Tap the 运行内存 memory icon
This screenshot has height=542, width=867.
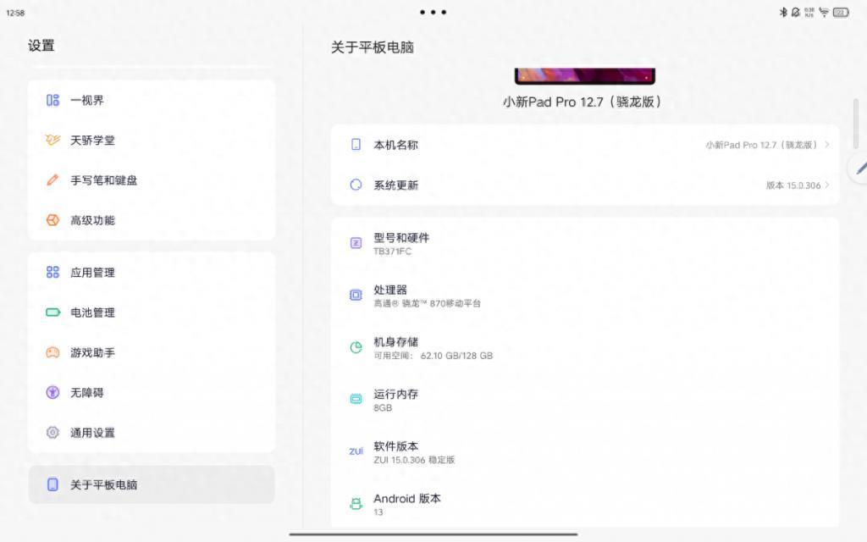[356, 400]
